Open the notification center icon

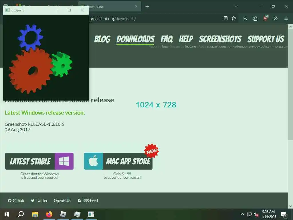[x=284, y=214]
